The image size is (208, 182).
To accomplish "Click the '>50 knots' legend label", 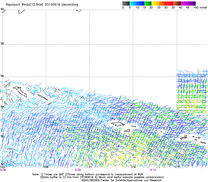I will coord(200,8).
